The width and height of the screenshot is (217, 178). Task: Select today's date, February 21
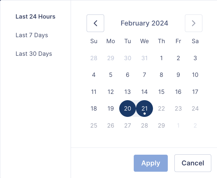(x=144, y=109)
